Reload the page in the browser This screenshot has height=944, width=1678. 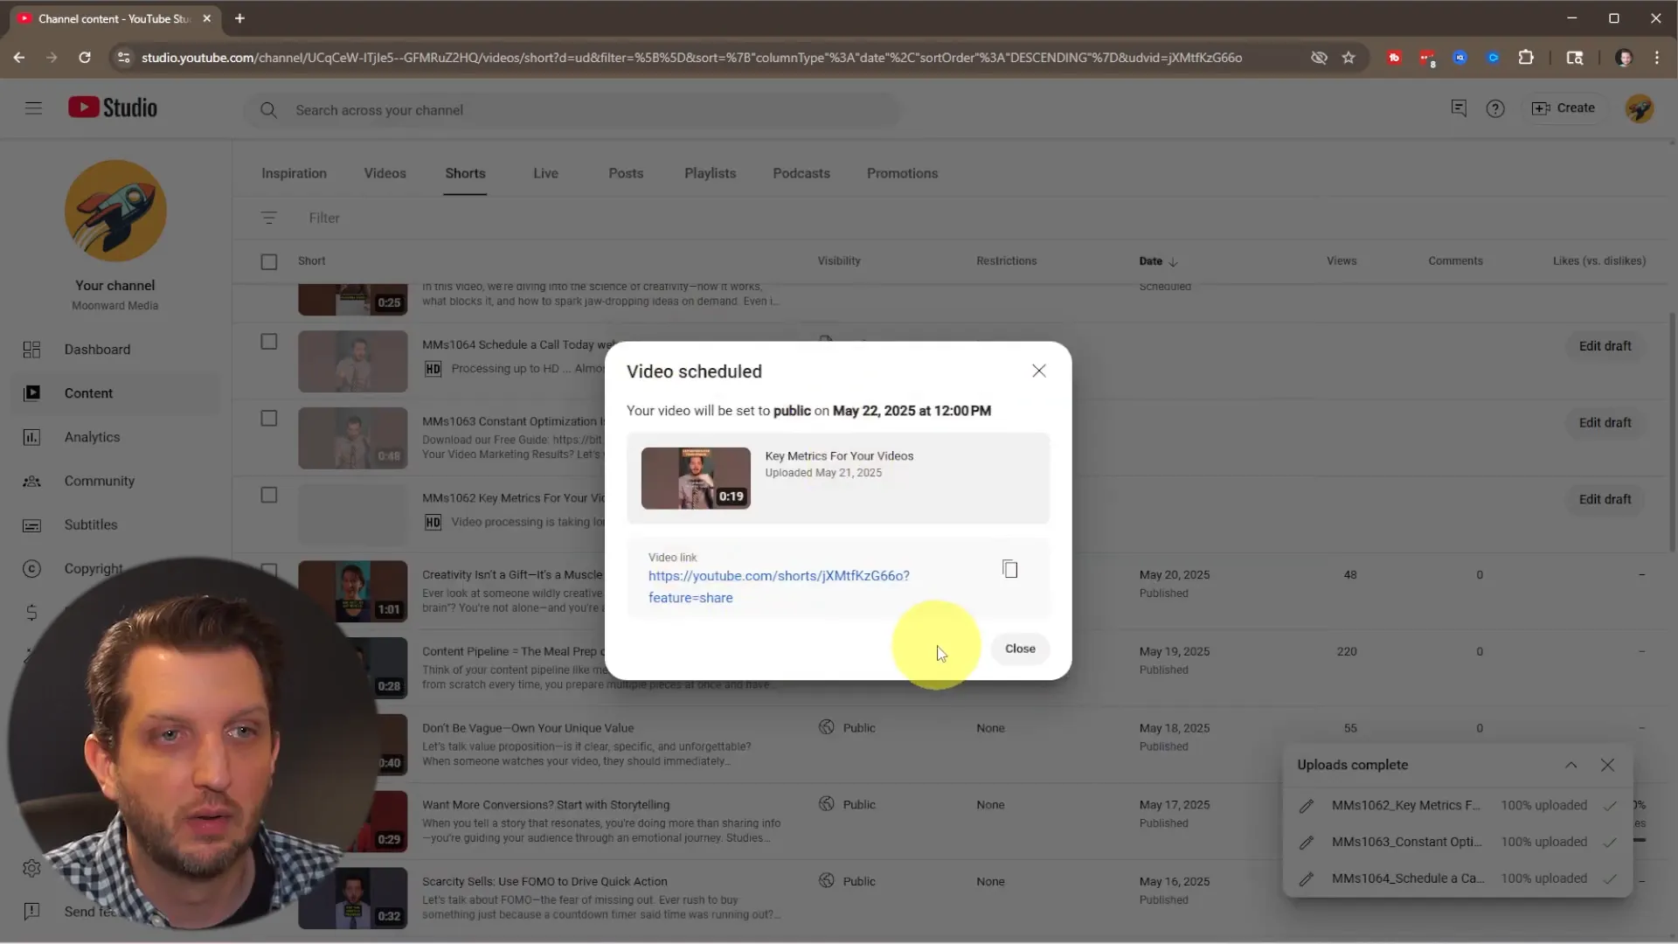(85, 58)
